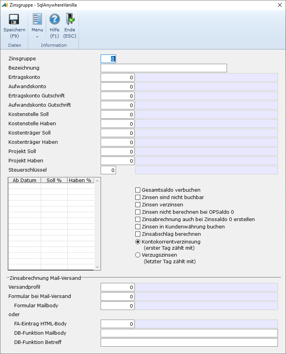This screenshot has width=286, height=354.
Task: Click the Haben % column header
Action: click(x=81, y=180)
